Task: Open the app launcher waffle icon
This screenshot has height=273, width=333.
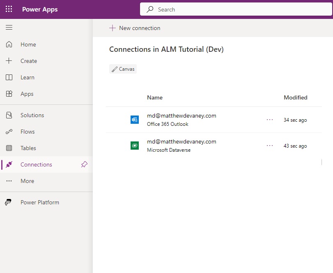Action: [x=9, y=9]
